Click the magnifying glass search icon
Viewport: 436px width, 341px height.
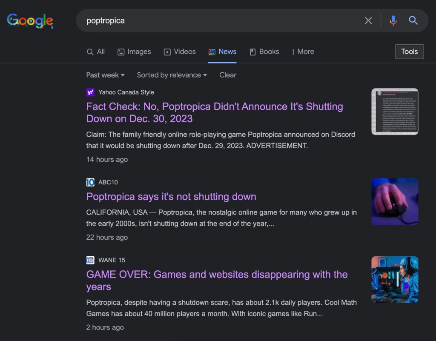(x=413, y=20)
